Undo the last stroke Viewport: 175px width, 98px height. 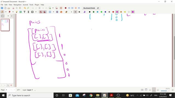pyautogui.click(x=25, y=8)
